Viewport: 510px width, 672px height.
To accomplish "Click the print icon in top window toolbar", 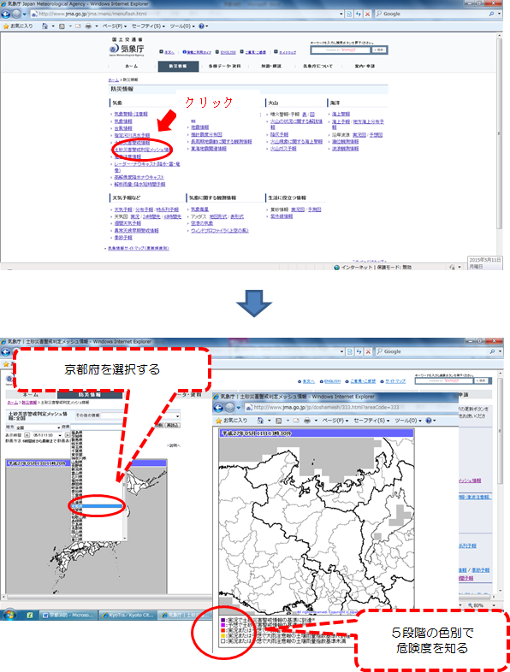I will [88, 27].
